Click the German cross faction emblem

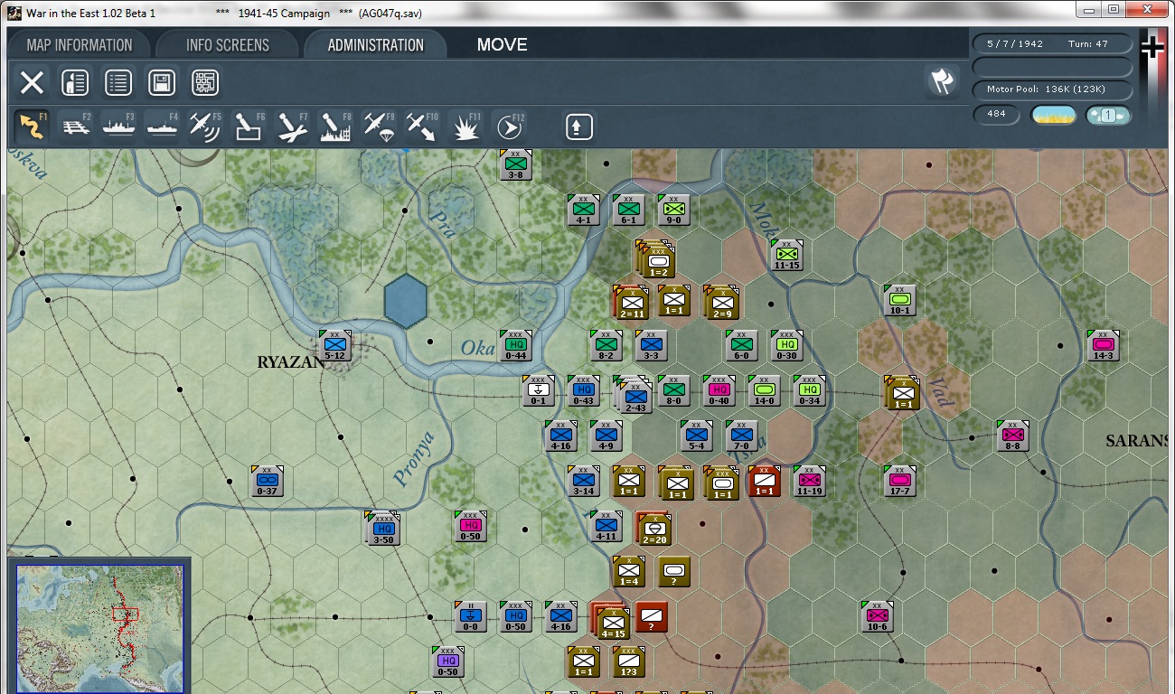click(x=1152, y=46)
